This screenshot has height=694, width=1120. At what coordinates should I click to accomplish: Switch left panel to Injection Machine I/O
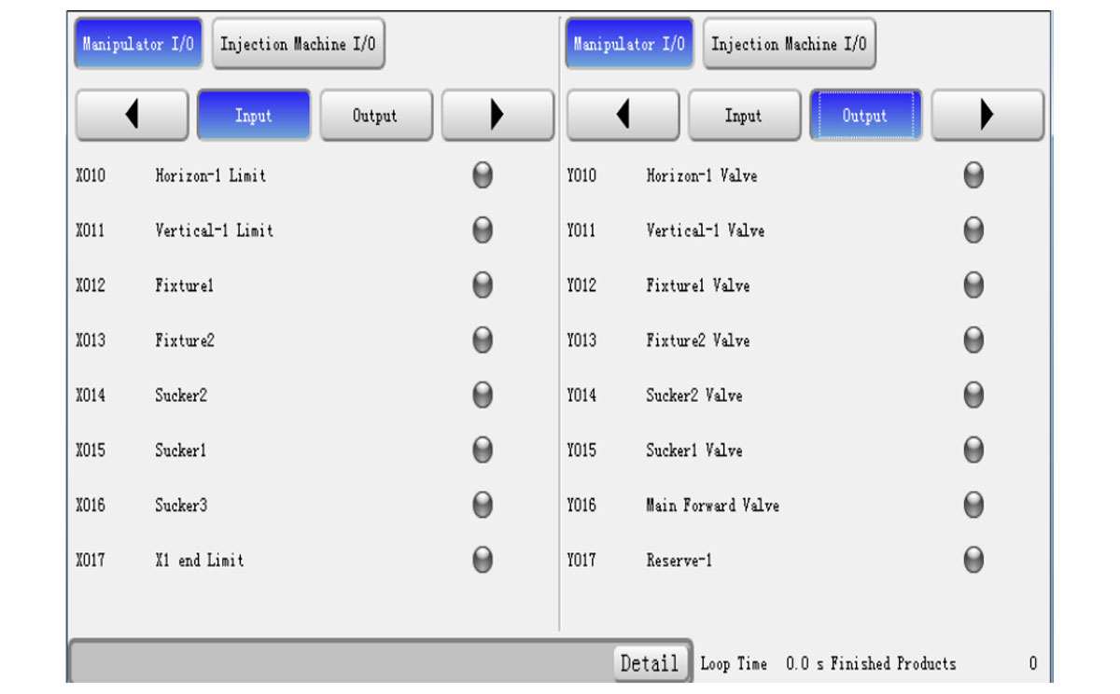298,44
